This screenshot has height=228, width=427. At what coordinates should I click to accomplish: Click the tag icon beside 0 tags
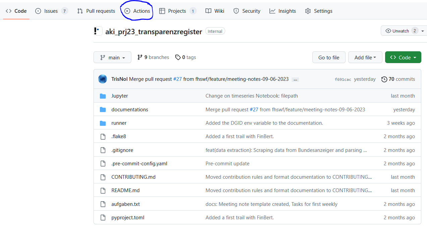tap(178, 57)
